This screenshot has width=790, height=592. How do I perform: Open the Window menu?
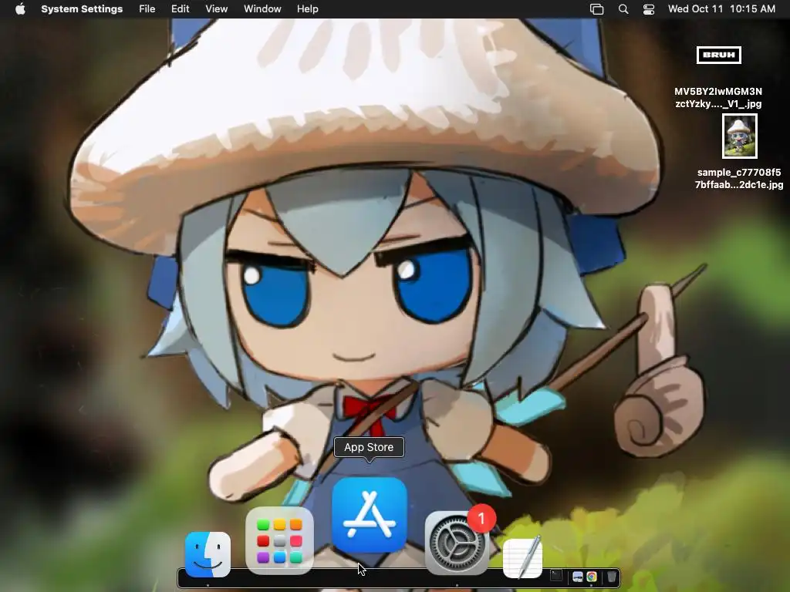(x=262, y=9)
